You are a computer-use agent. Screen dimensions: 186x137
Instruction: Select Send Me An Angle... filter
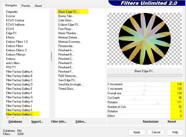[x=71, y=84]
